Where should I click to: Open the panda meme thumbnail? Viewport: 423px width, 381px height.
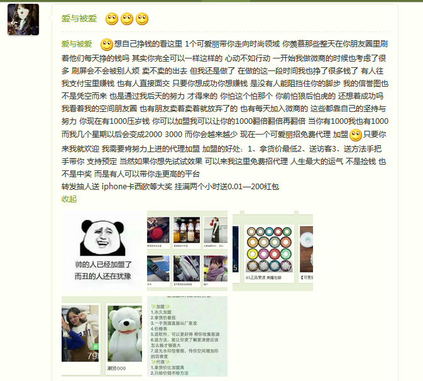[102, 251]
